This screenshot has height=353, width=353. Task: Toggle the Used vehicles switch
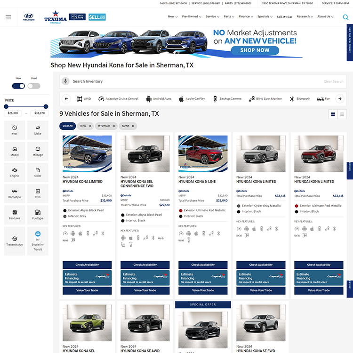(x=34, y=86)
